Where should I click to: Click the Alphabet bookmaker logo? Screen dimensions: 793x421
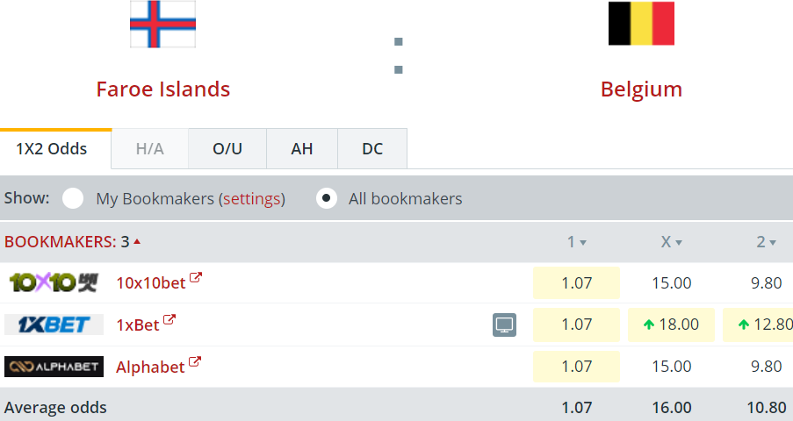click(54, 367)
